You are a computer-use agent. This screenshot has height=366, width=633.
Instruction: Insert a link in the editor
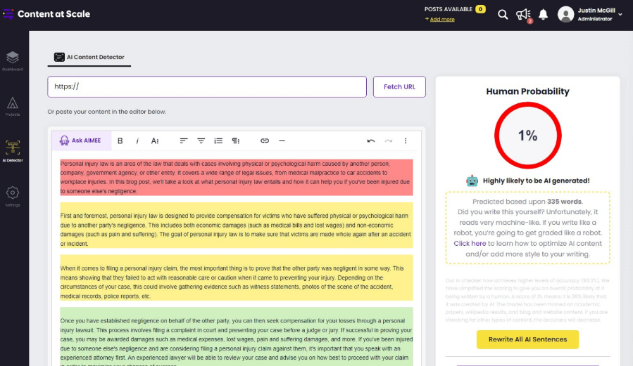click(x=265, y=141)
